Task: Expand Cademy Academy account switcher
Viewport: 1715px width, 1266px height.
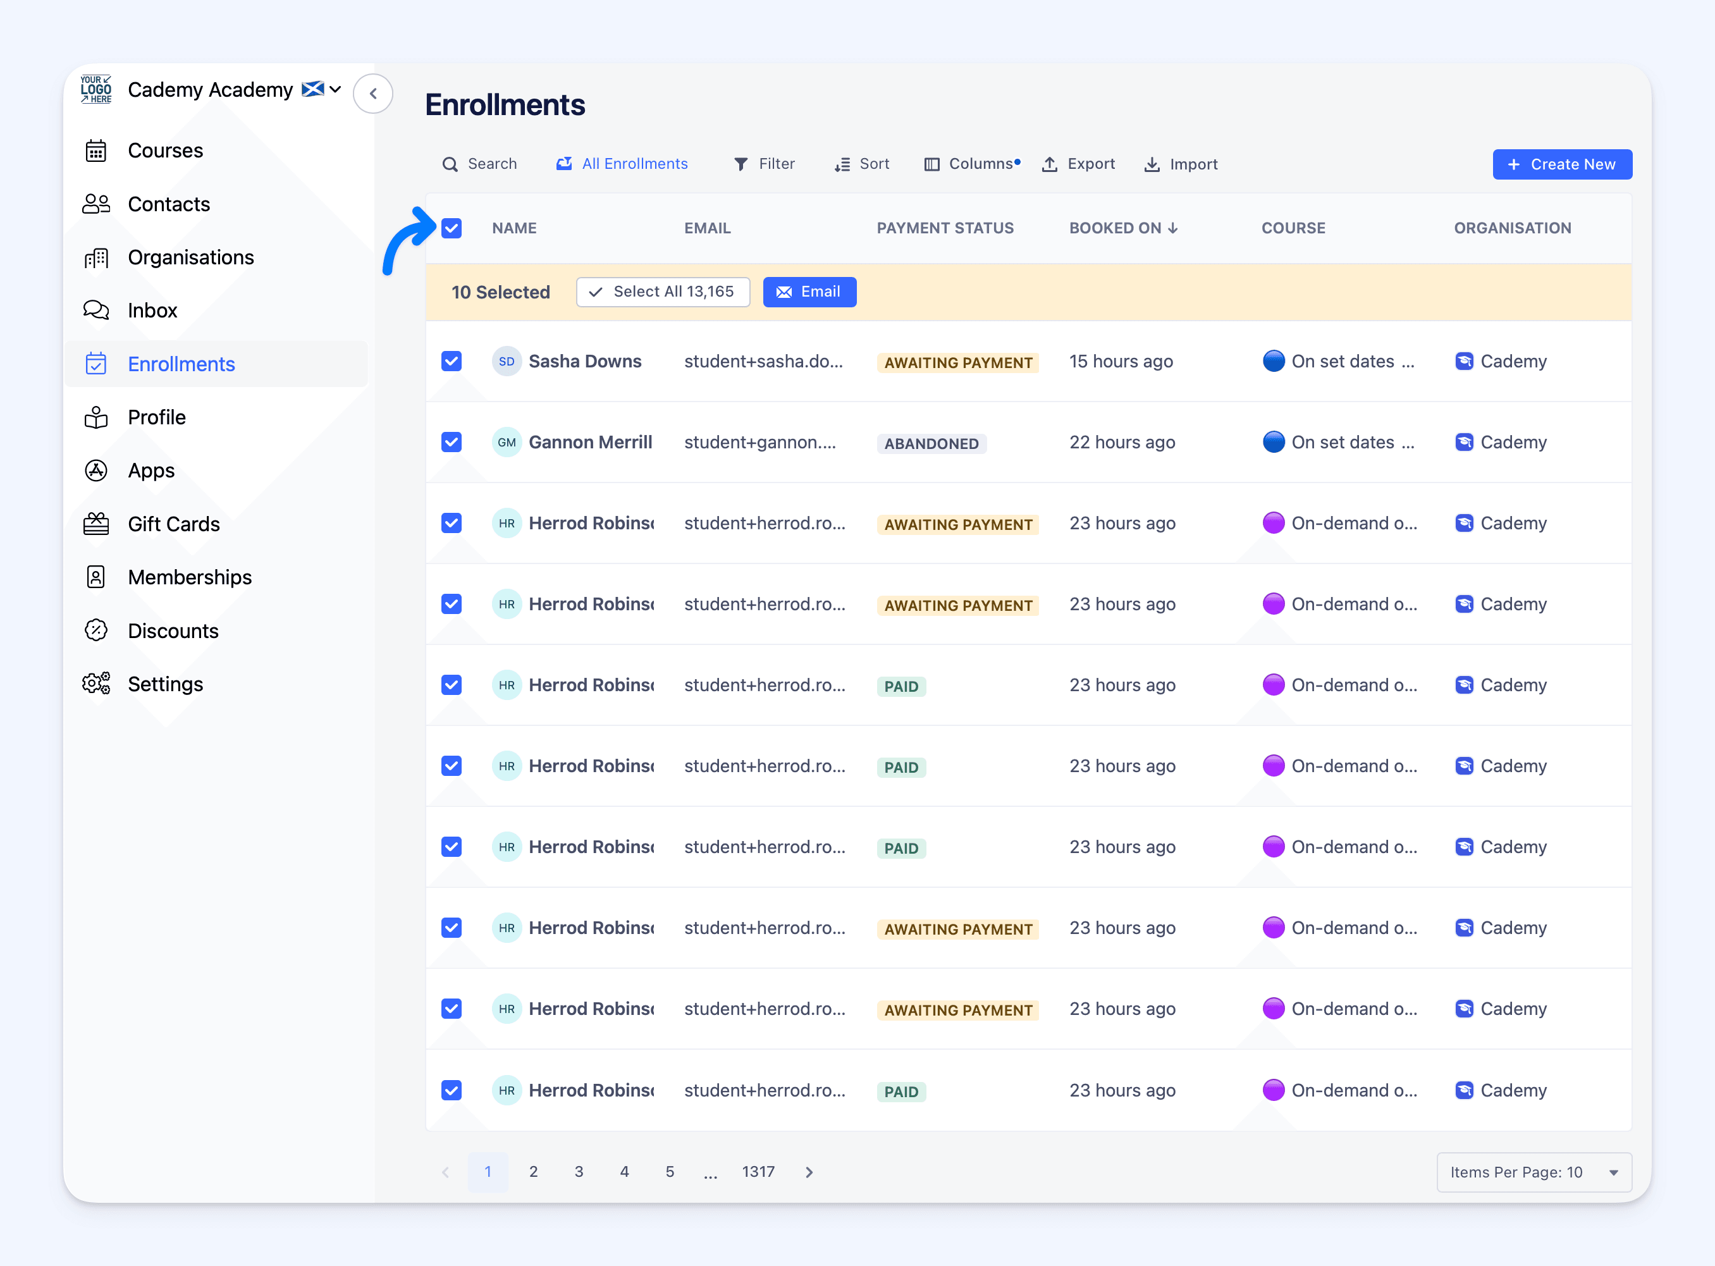Action: [x=335, y=90]
